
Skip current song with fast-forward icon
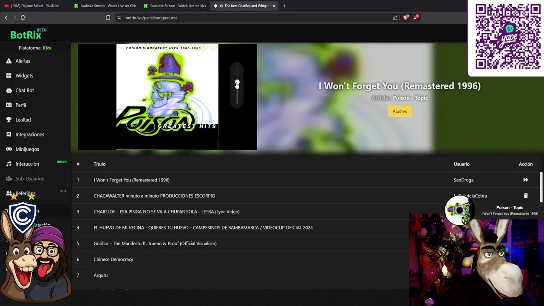(526, 180)
